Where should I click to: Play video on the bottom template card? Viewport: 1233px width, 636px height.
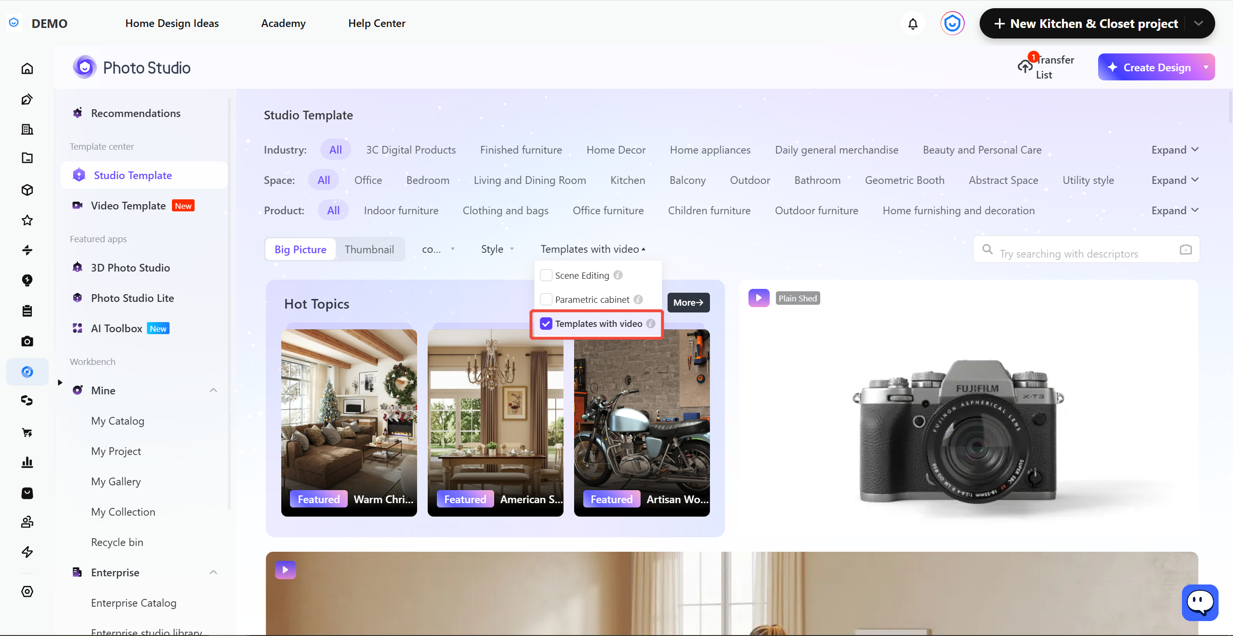pyautogui.click(x=286, y=570)
